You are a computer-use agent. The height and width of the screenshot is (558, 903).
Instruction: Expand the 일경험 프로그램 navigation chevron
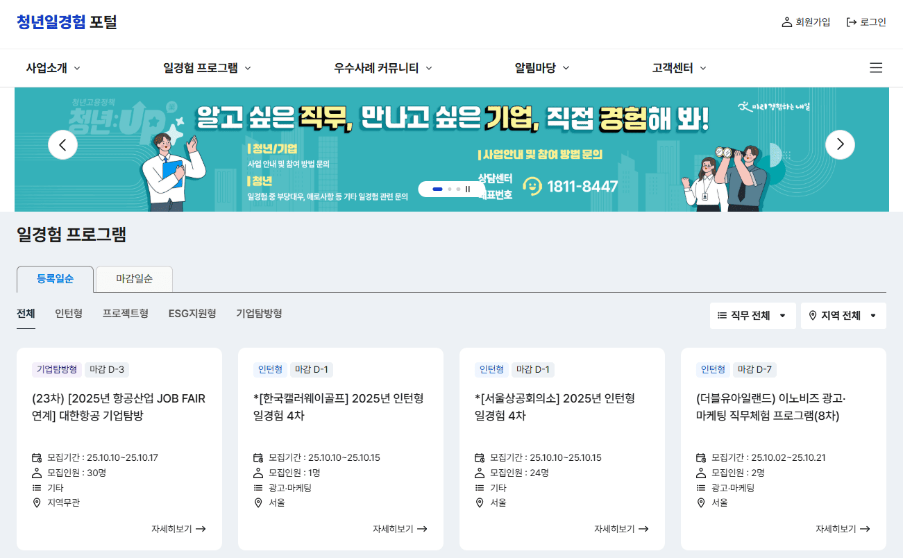click(247, 67)
